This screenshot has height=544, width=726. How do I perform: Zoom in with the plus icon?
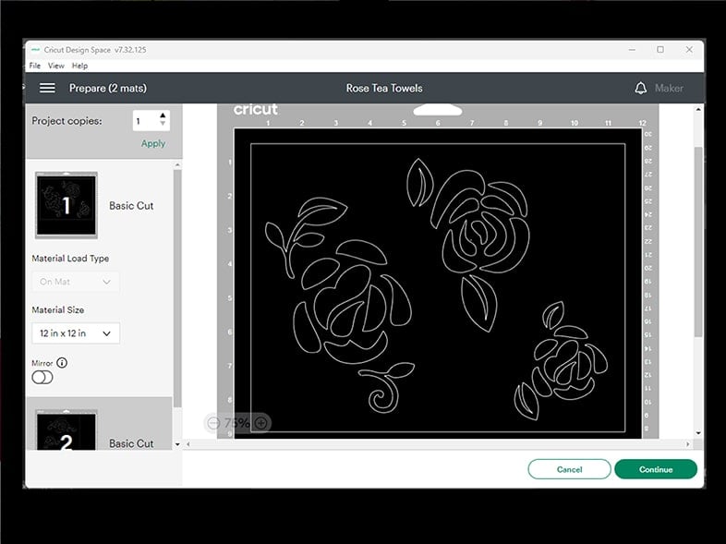point(260,423)
